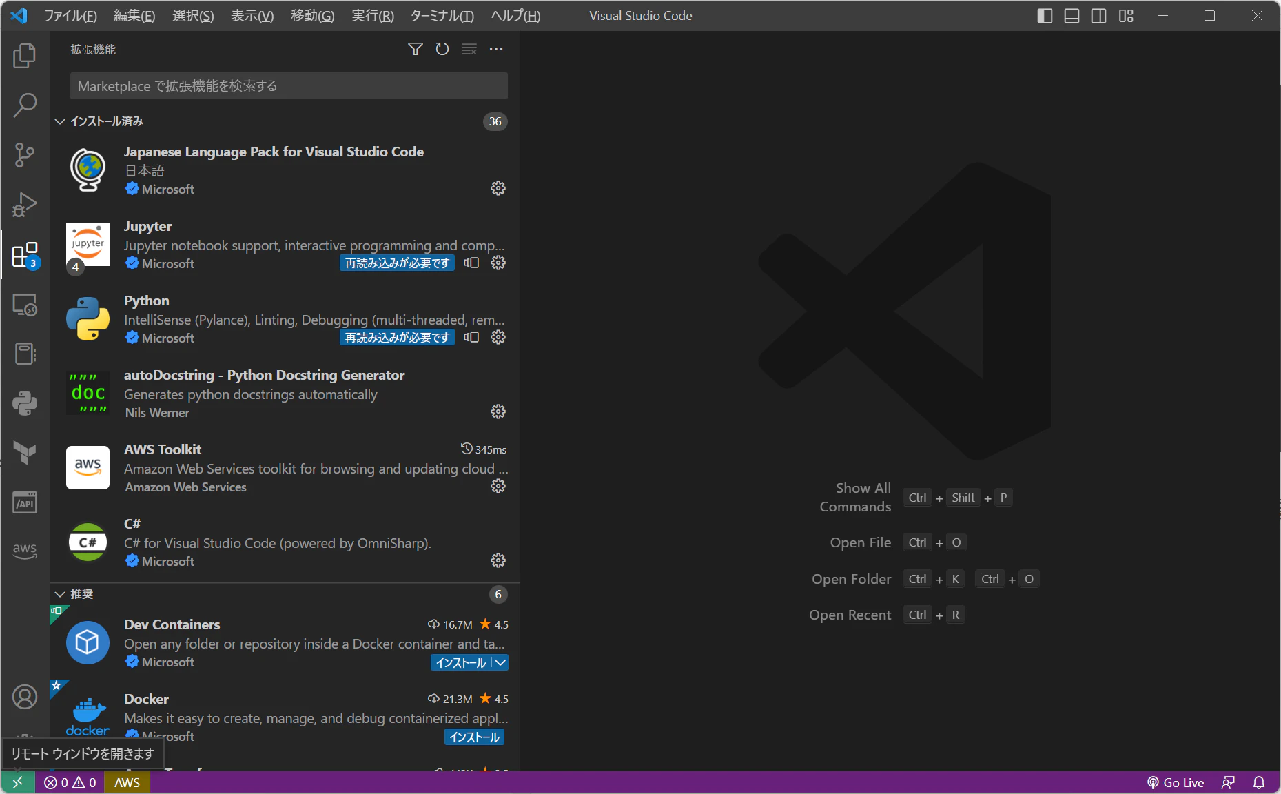Open the Dev Containers extension logo
The image size is (1281, 794).
point(88,642)
